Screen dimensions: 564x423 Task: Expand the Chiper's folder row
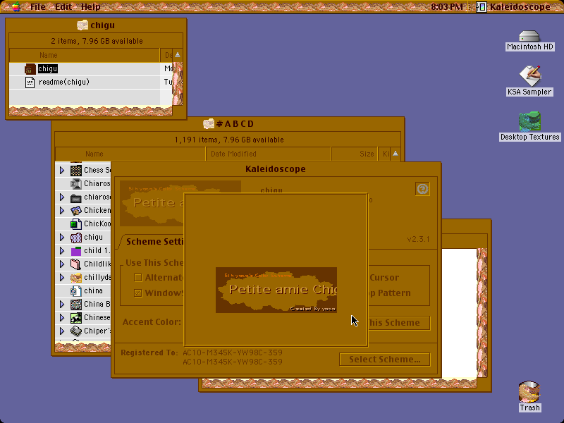click(x=62, y=331)
